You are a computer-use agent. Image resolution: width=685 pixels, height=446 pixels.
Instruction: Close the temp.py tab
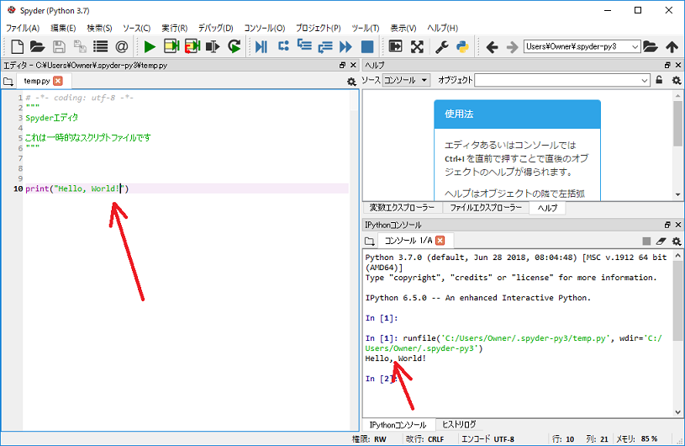(58, 81)
